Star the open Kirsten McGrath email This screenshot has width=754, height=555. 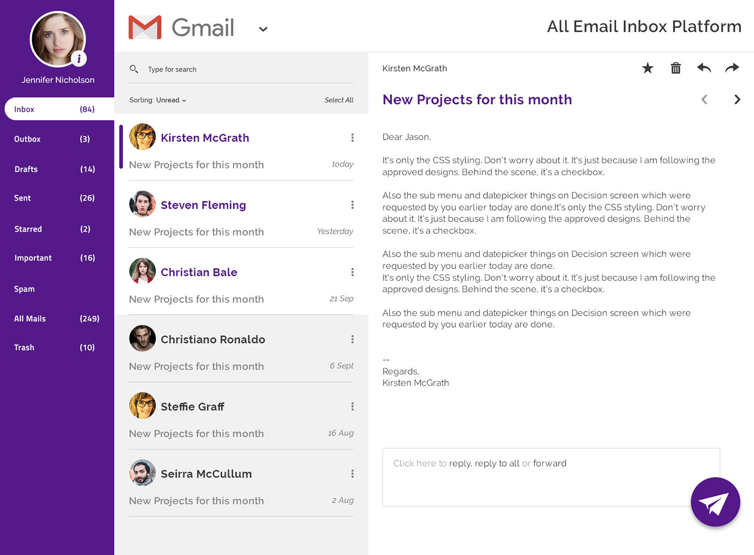pos(647,68)
